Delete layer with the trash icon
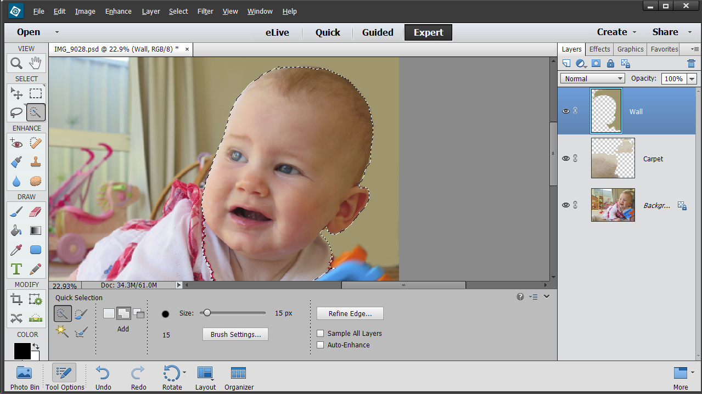 click(691, 64)
